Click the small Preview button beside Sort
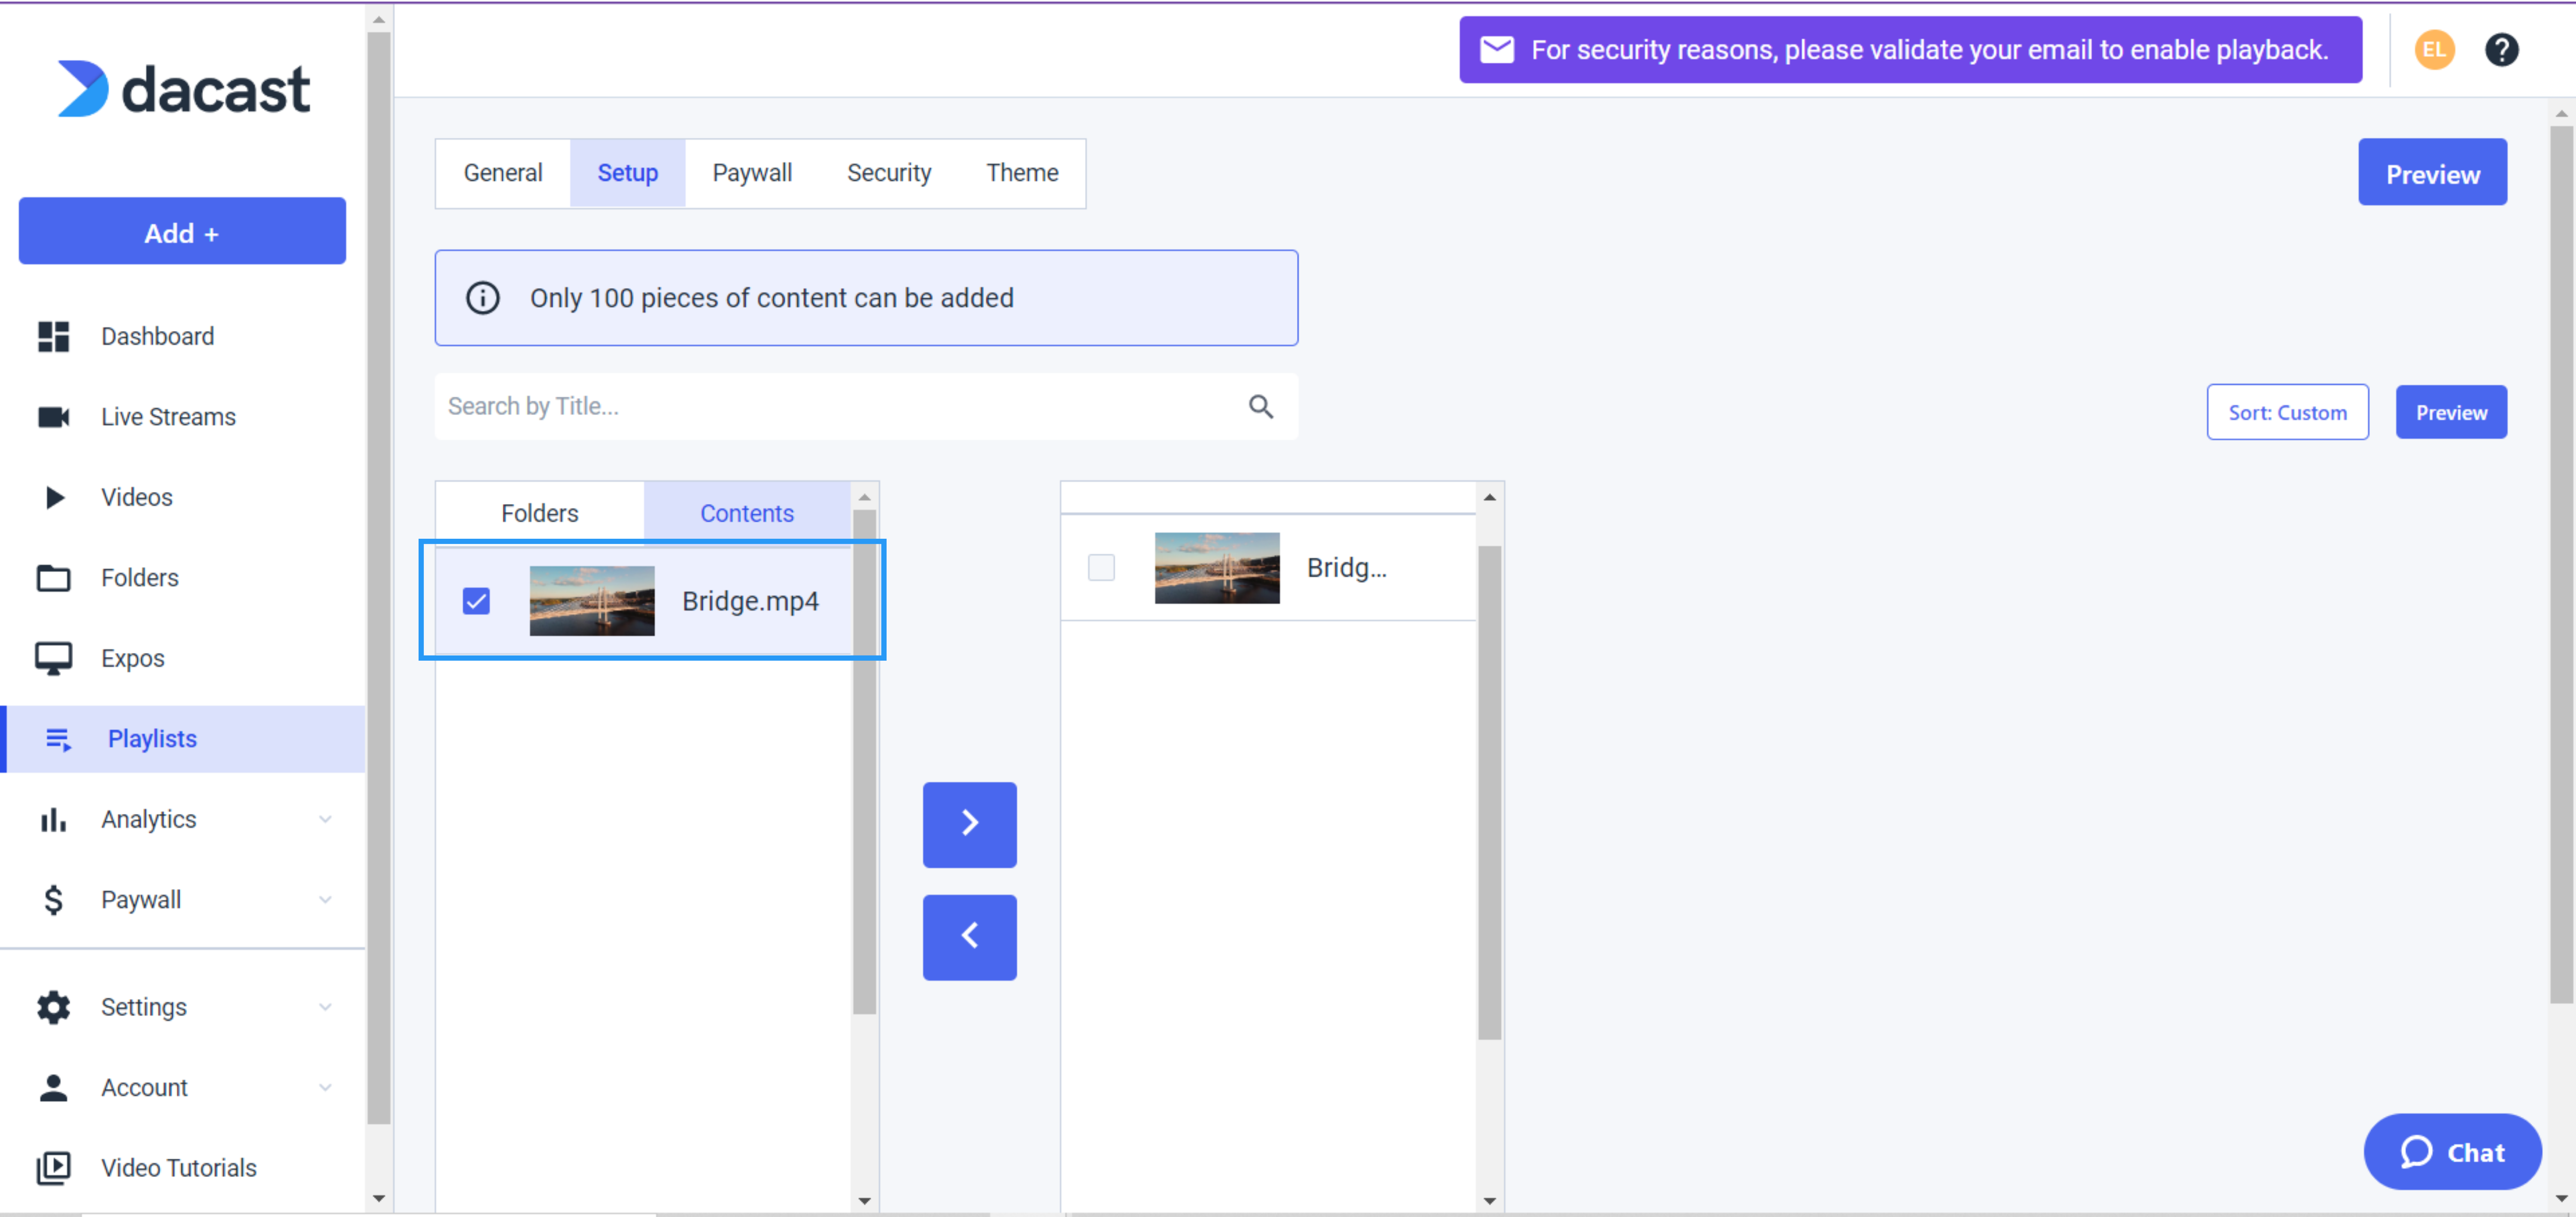The image size is (2576, 1217). pos(2451,412)
